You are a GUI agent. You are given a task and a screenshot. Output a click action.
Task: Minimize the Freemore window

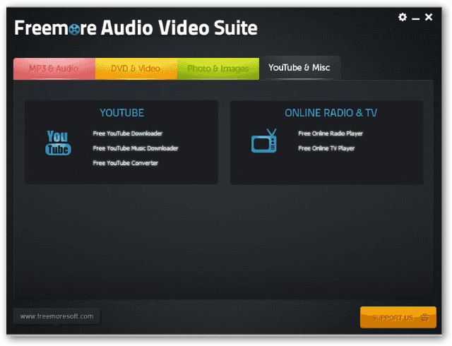[416, 19]
